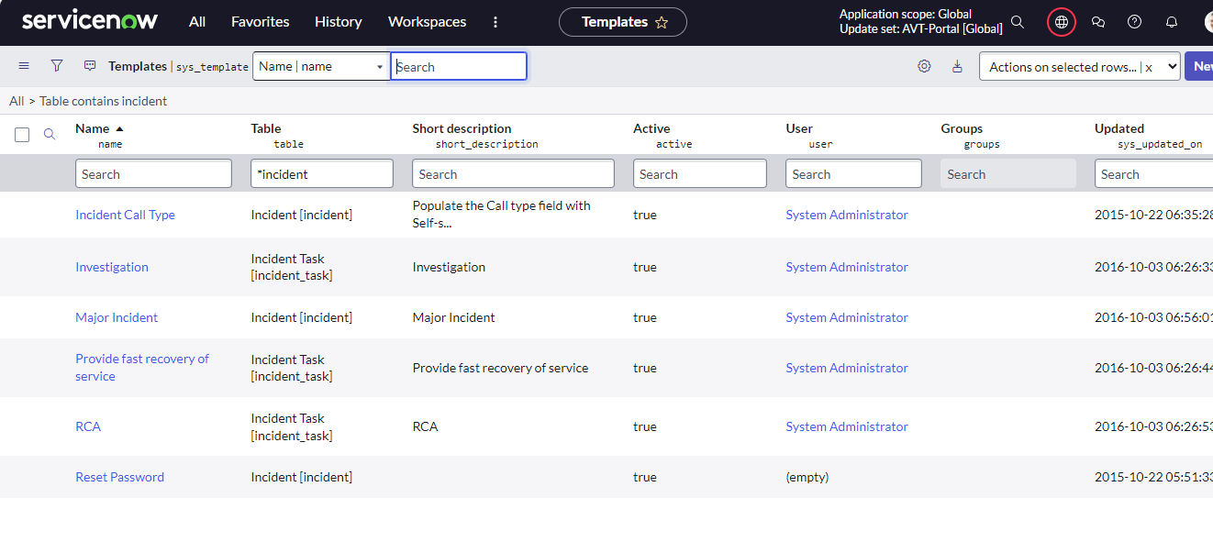Open the Actions on selected rows dropdown

[x=1079, y=66]
